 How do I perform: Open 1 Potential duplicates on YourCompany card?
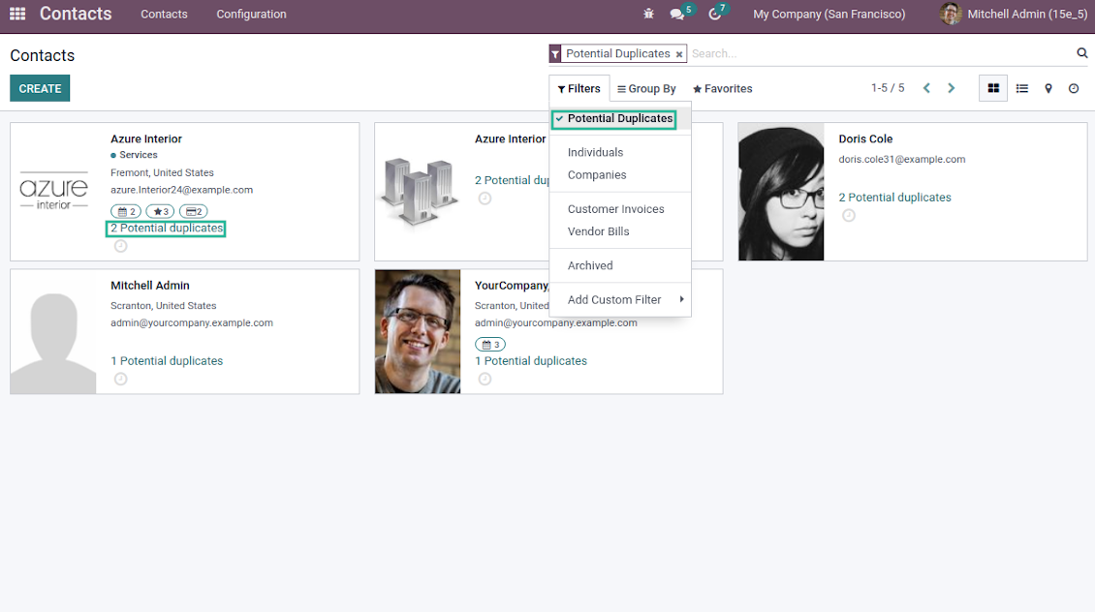point(531,361)
